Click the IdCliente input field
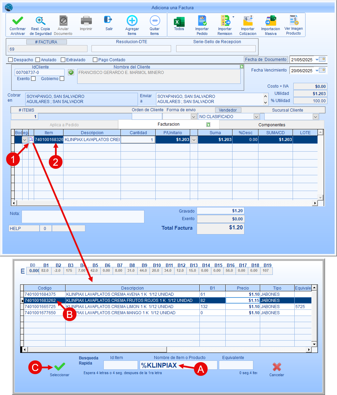The width and height of the screenshot is (337, 395). point(40,73)
